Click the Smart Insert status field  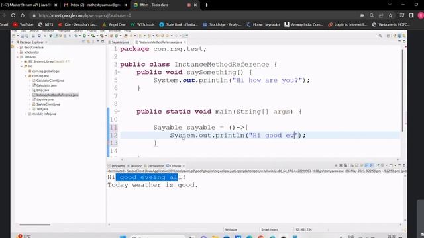tap(270, 229)
